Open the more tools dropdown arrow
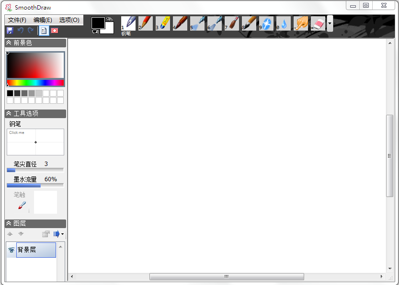Viewport: 399px width, 285px height. (x=330, y=23)
